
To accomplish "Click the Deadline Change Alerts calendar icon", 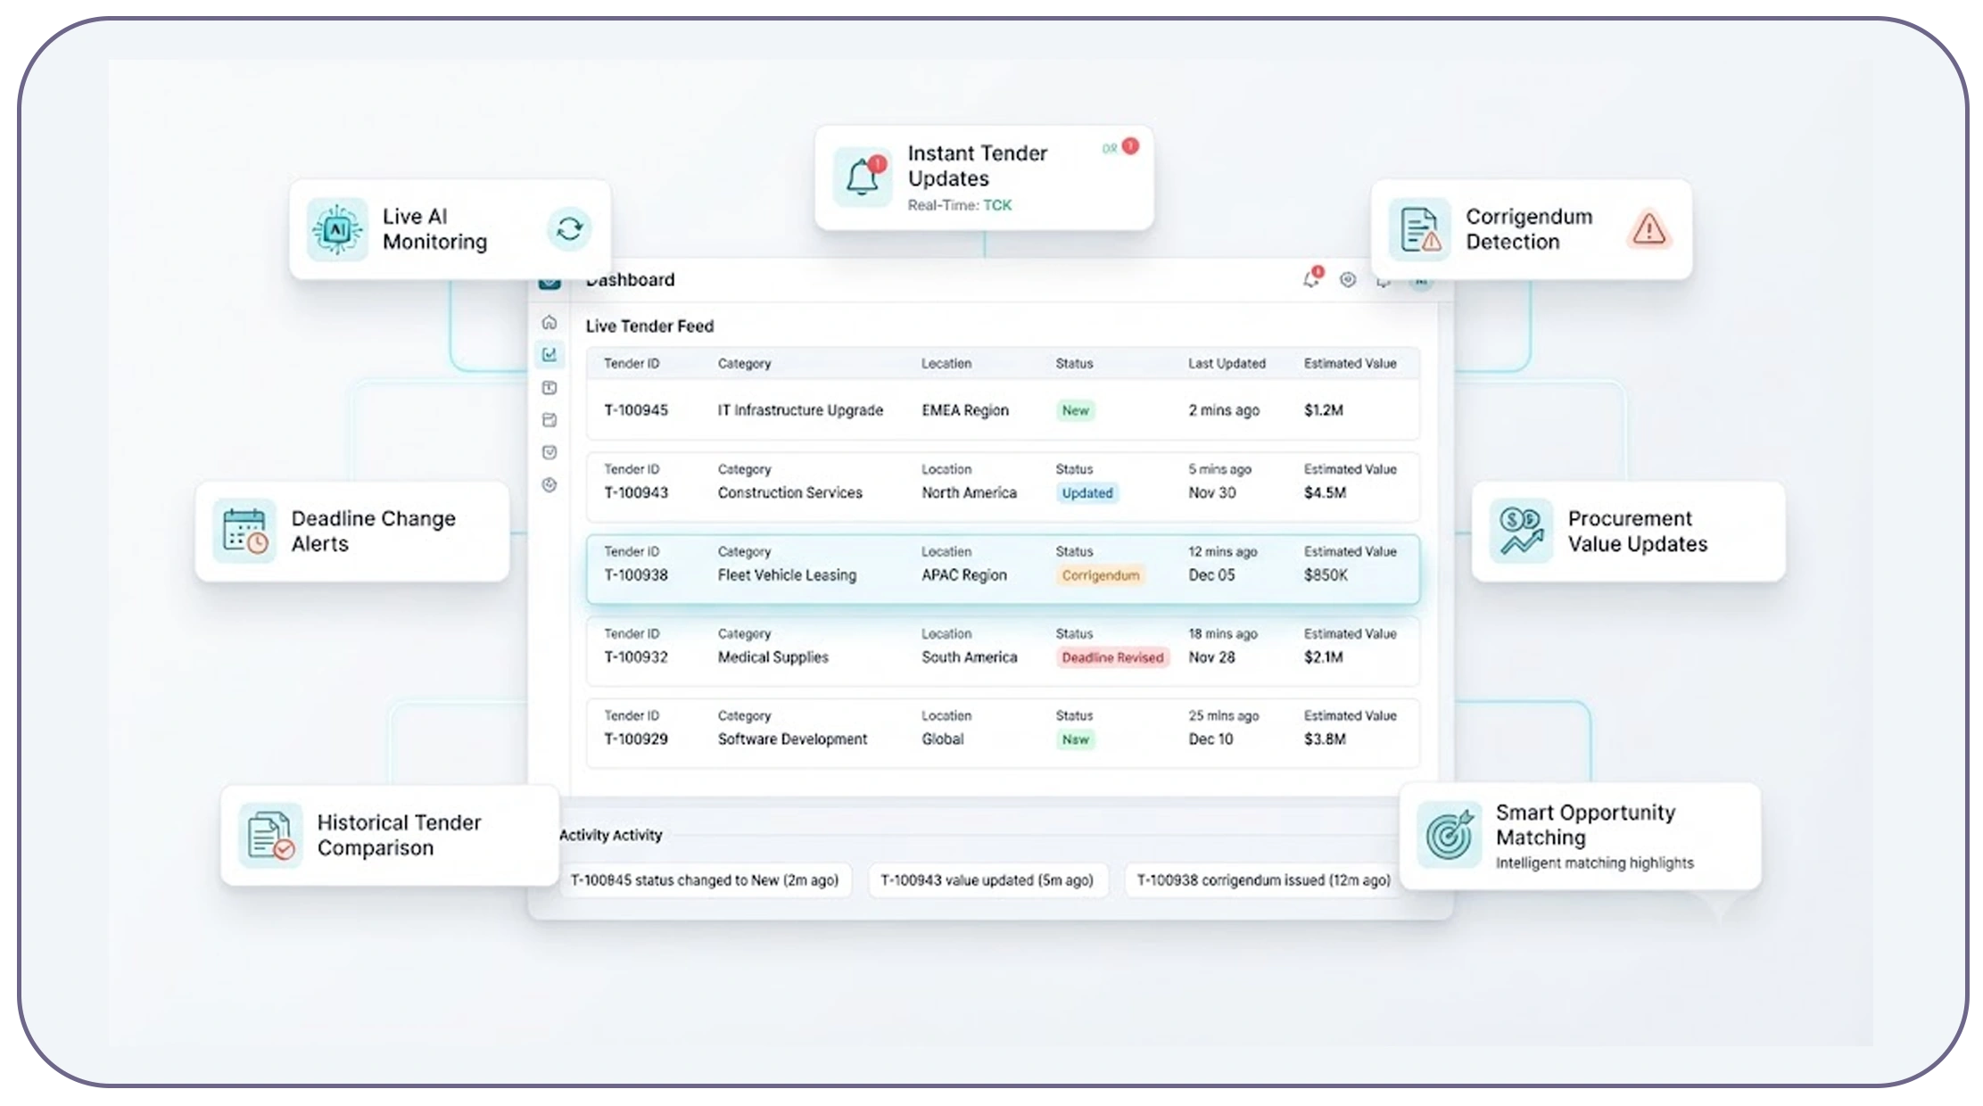I will [244, 531].
